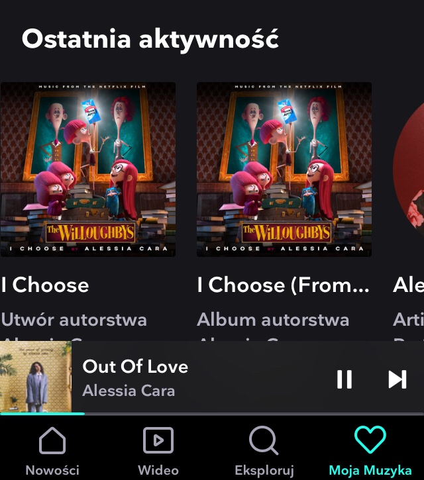Open the I Choose (From...) album cover
424x480 pixels.
point(284,169)
